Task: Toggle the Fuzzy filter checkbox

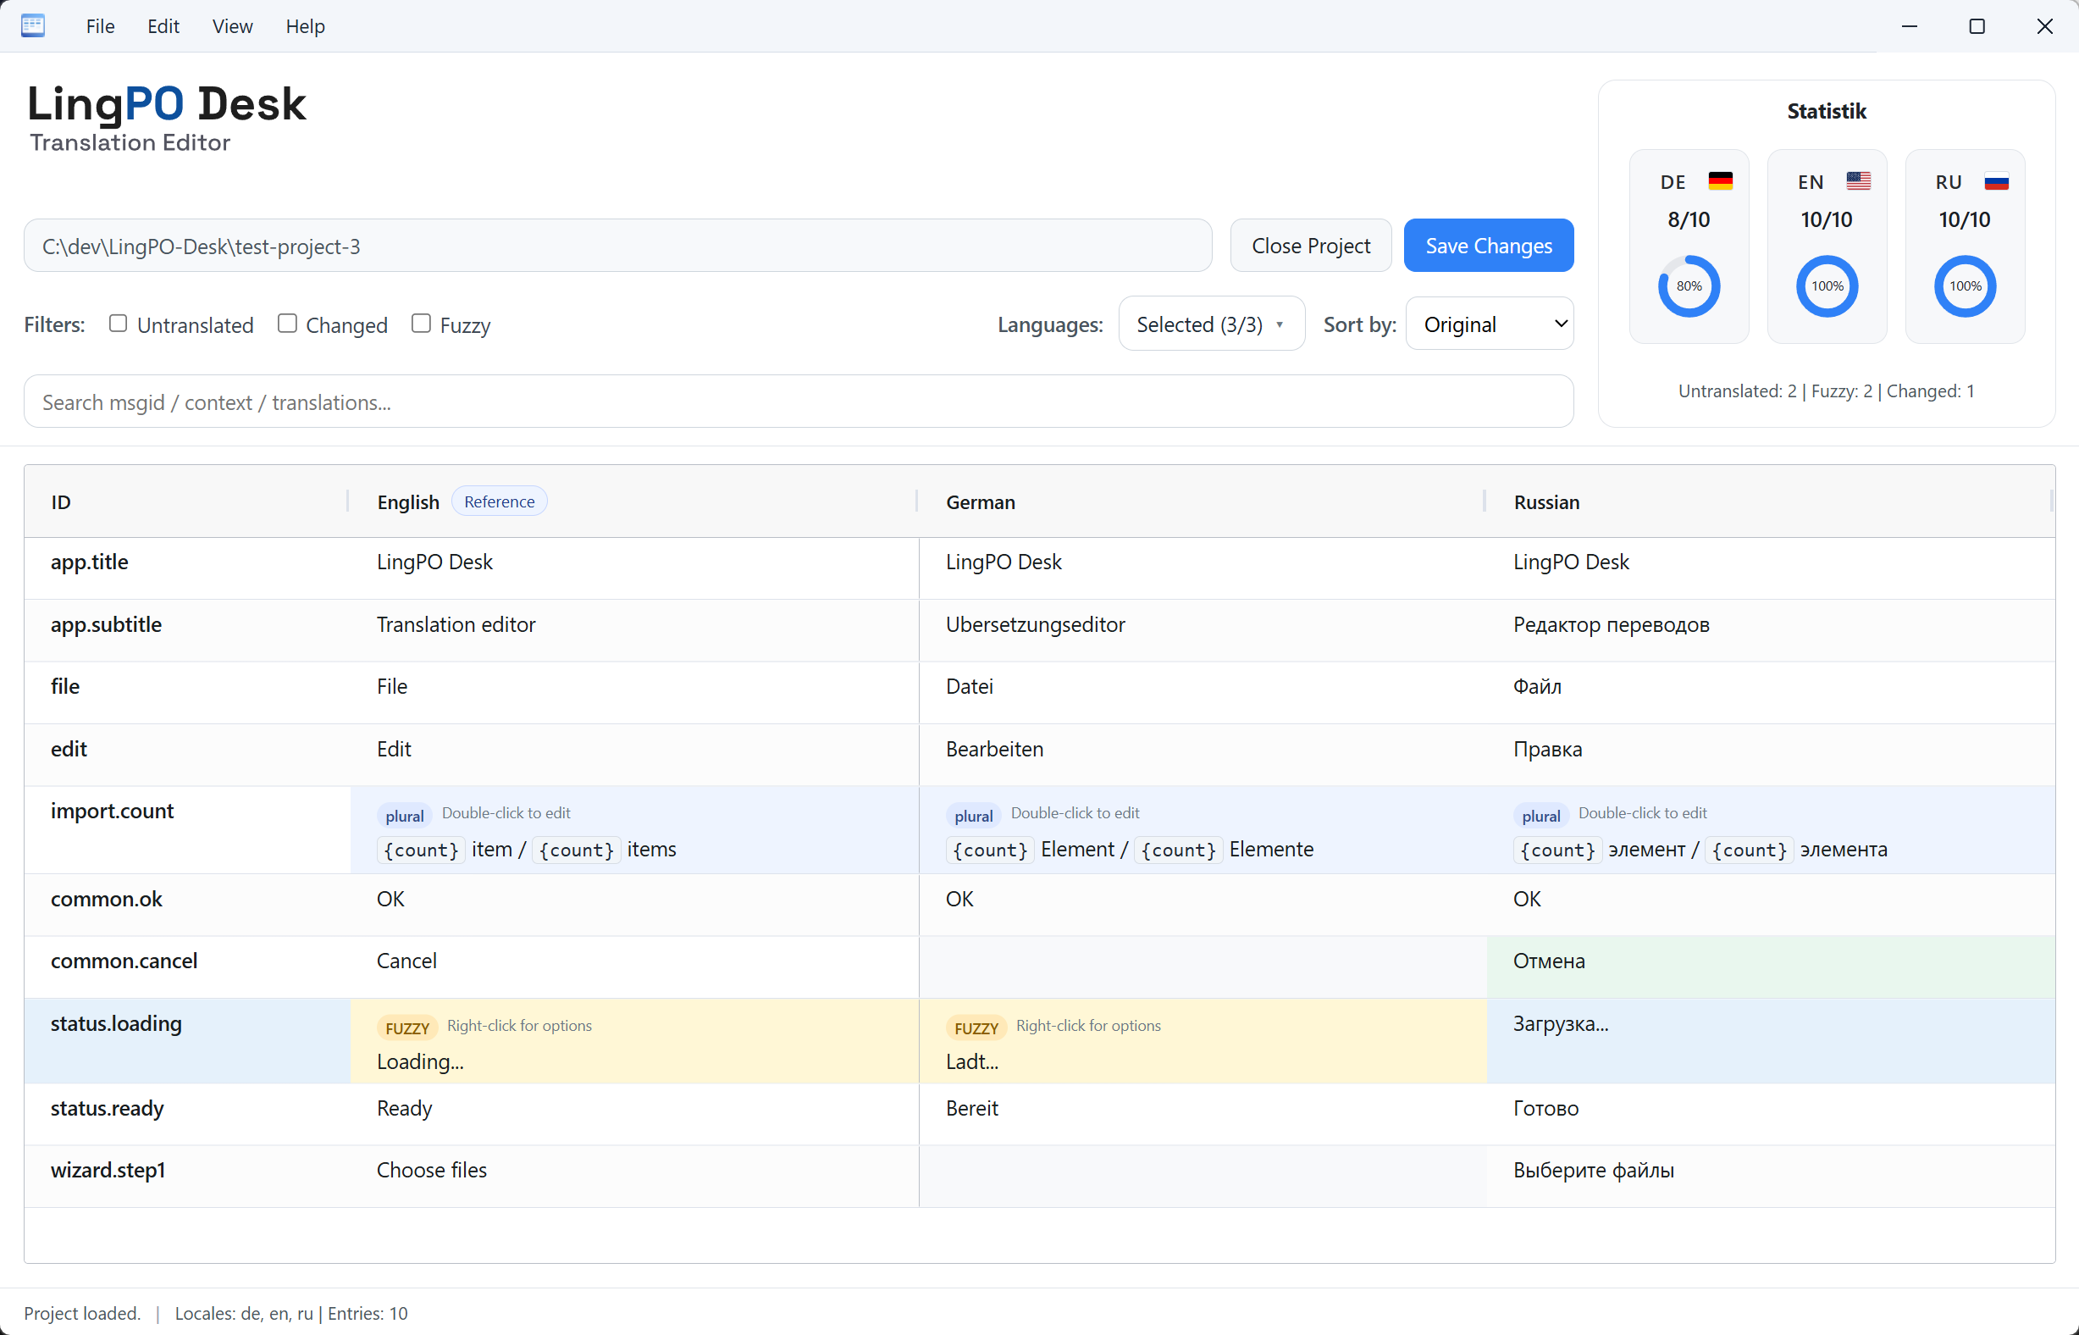Action: coord(422,323)
